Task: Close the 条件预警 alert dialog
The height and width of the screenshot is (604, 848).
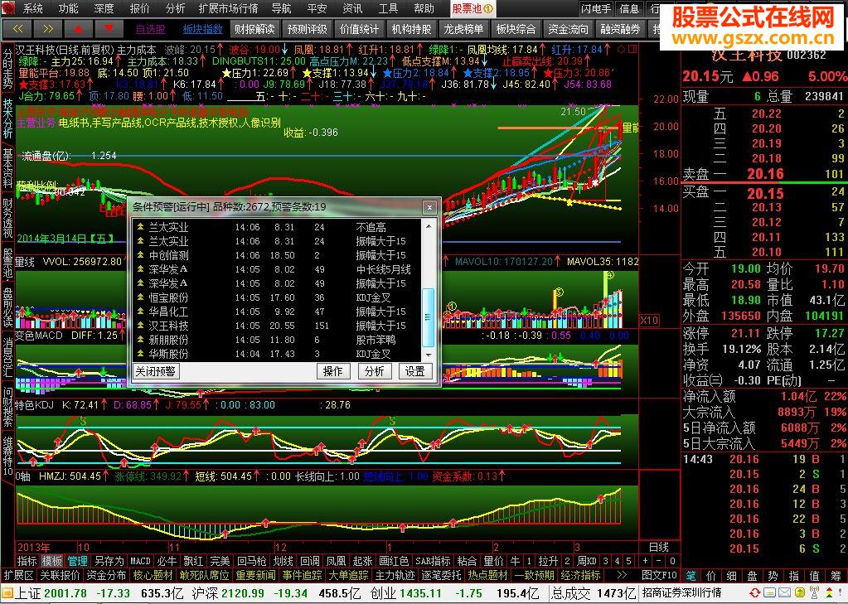Action: coord(429,206)
